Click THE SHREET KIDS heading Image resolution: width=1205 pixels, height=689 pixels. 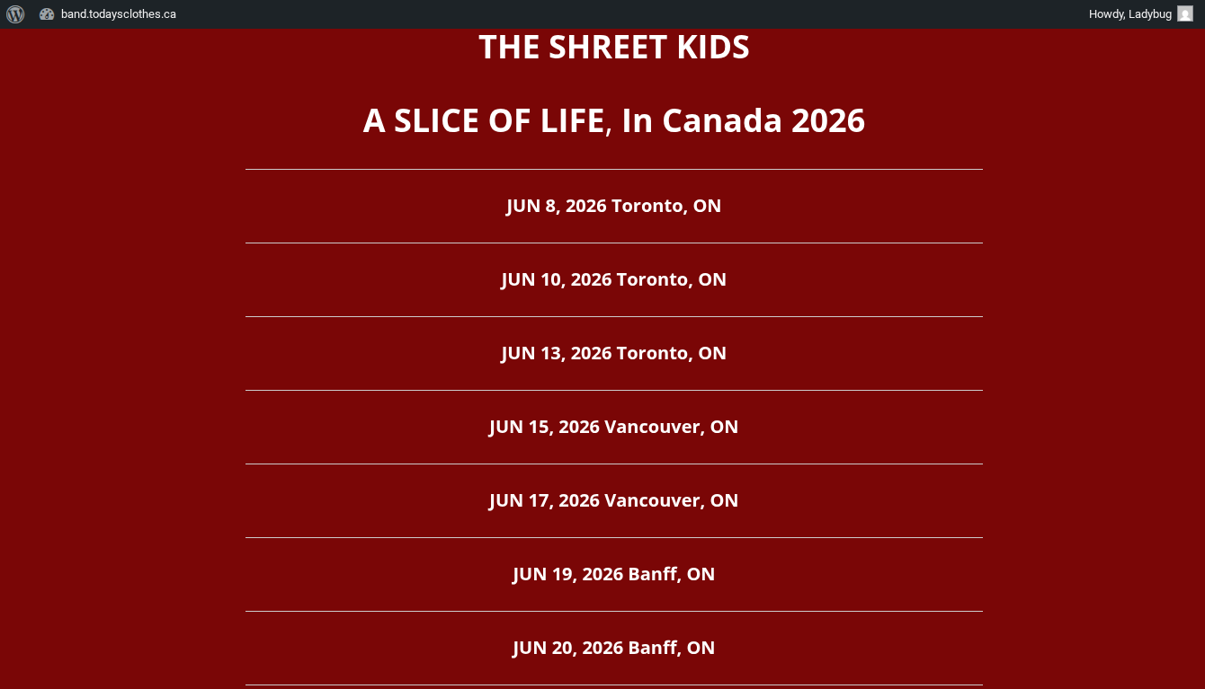(613, 48)
